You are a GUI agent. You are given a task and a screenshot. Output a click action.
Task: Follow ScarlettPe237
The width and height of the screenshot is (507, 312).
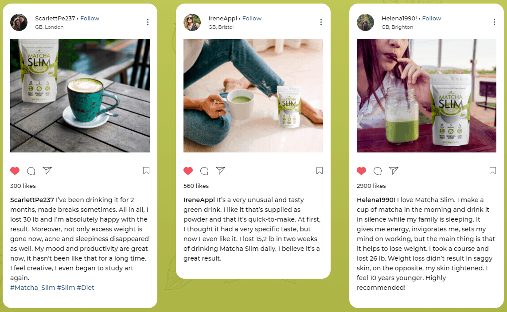click(x=90, y=19)
